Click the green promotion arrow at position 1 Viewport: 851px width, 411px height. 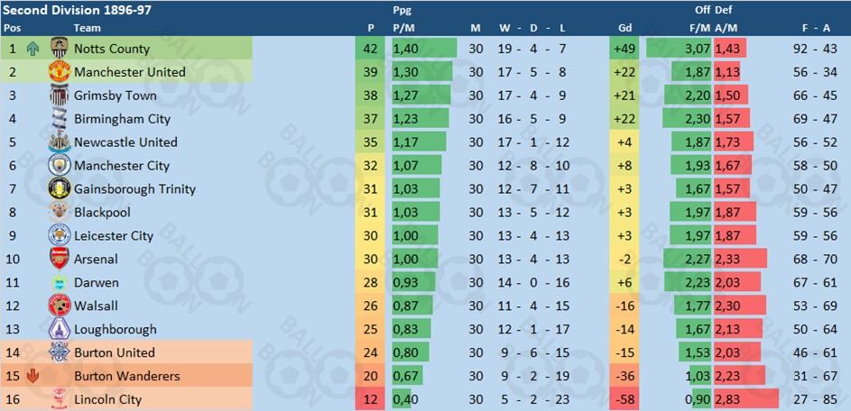(32, 49)
